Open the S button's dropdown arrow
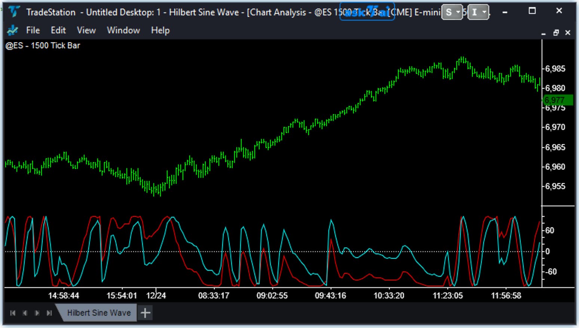The height and width of the screenshot is (328, 579). (x=458, y=12)
